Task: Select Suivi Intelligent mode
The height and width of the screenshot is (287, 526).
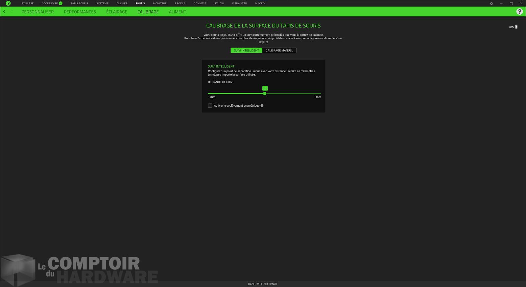Action: tap(247, 51)
